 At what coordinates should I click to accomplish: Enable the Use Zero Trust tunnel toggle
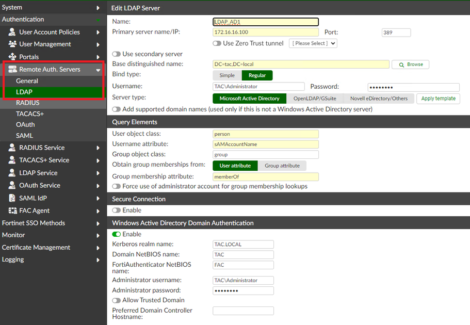217,43
